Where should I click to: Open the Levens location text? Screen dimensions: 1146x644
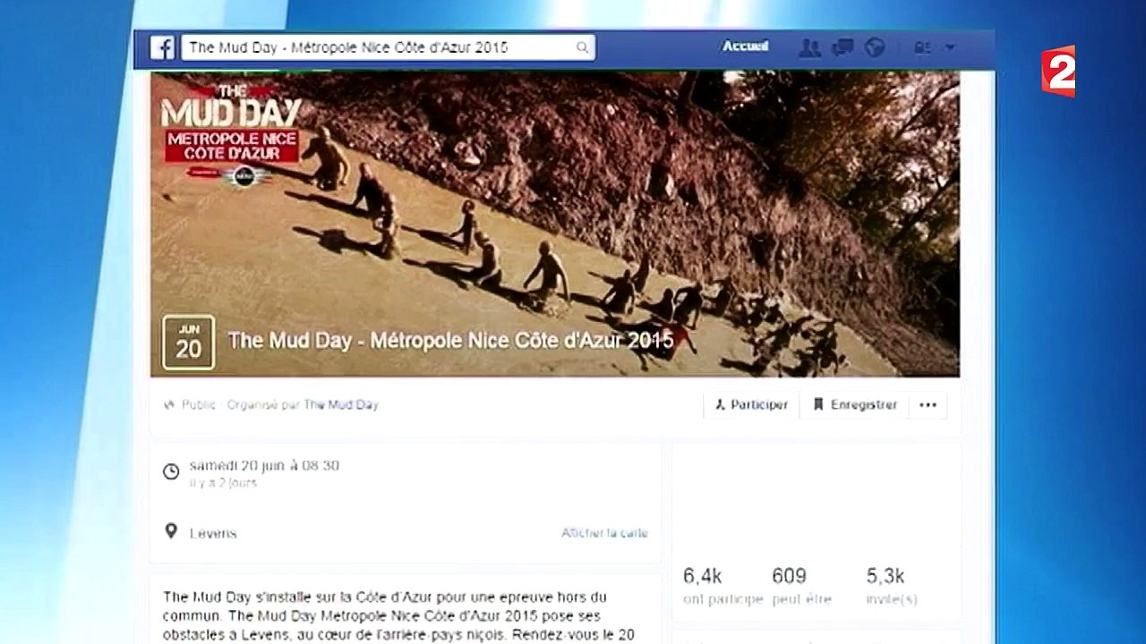click(x=213, y=533)
